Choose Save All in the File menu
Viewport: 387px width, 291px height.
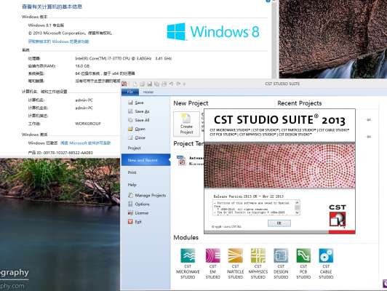pyautogui.click(x=138, y=120)
